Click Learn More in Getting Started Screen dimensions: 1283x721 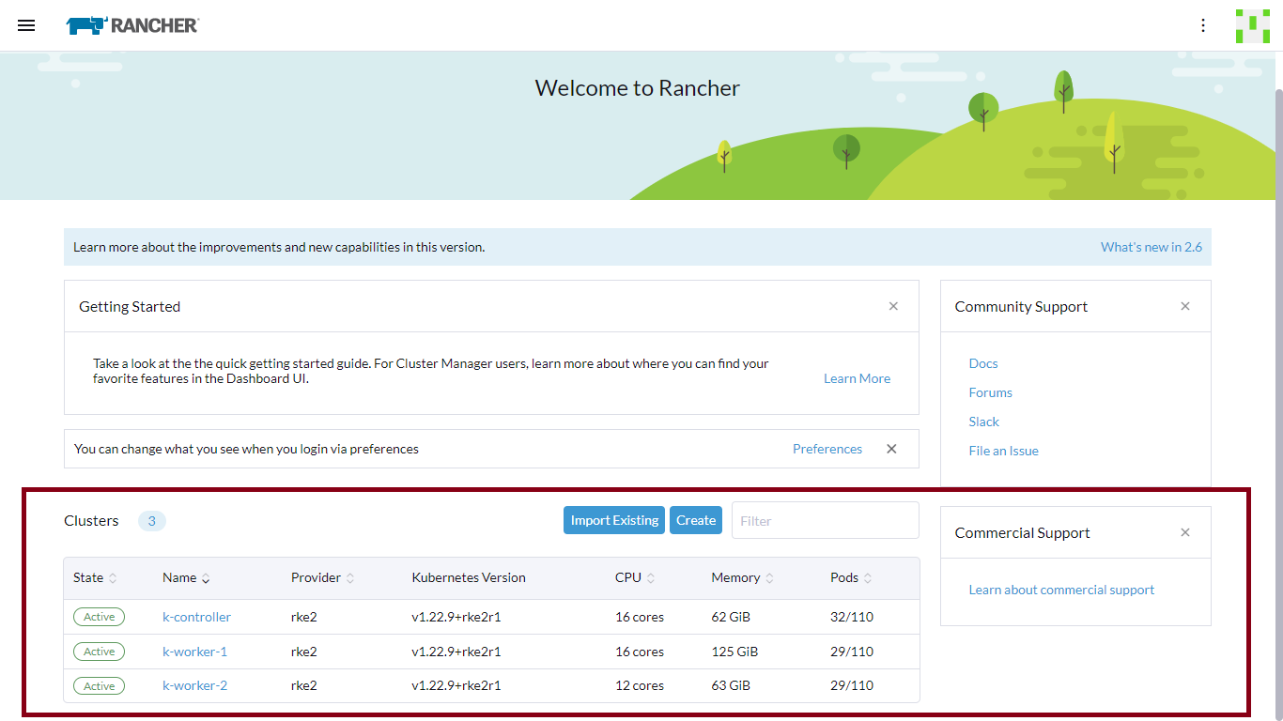(x=857, y=378)
